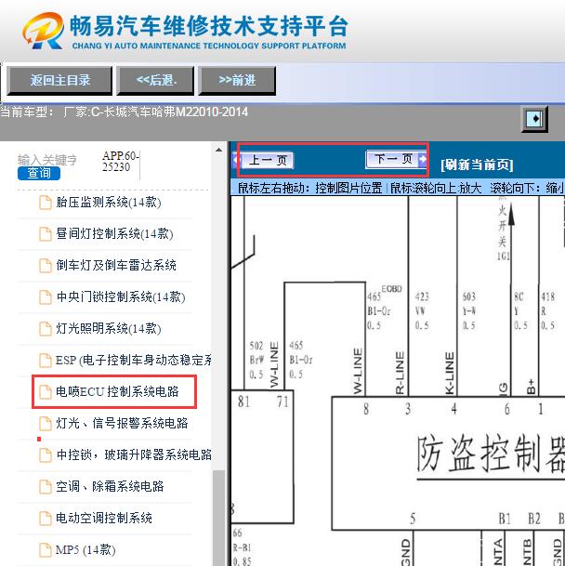This screenshot has height=566, width=565.
Task: Click the document icon beside ESP entry
Action: tap(46, 361)
